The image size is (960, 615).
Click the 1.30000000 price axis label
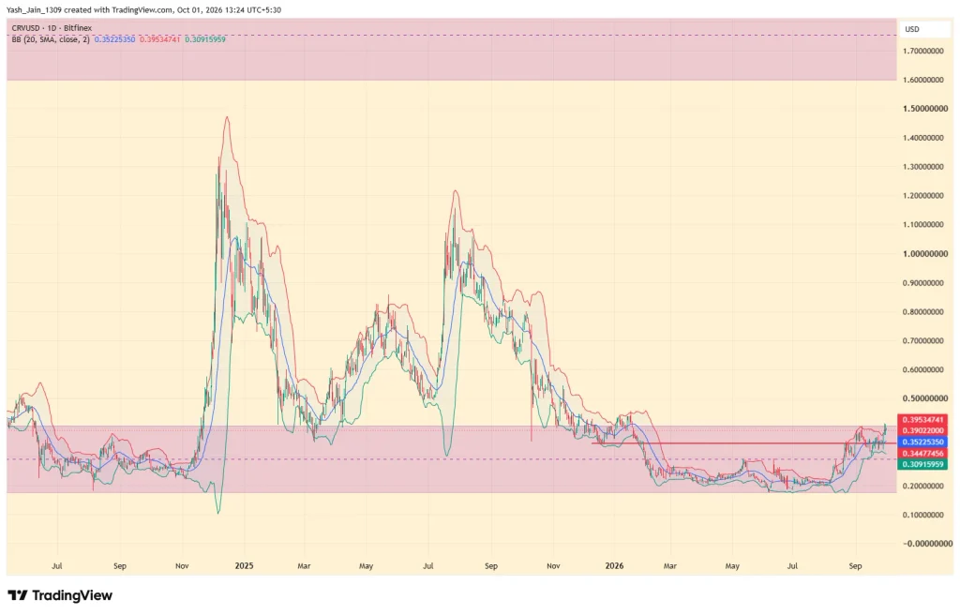(923, 167)
